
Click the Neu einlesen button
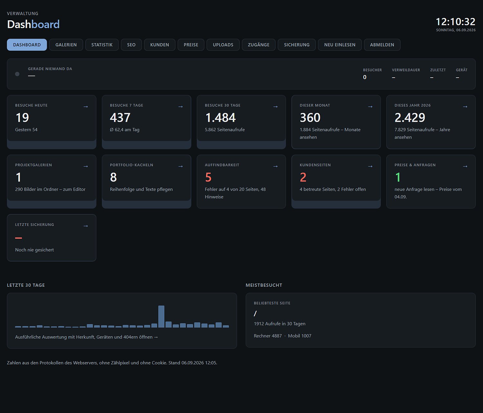[340, 45]
